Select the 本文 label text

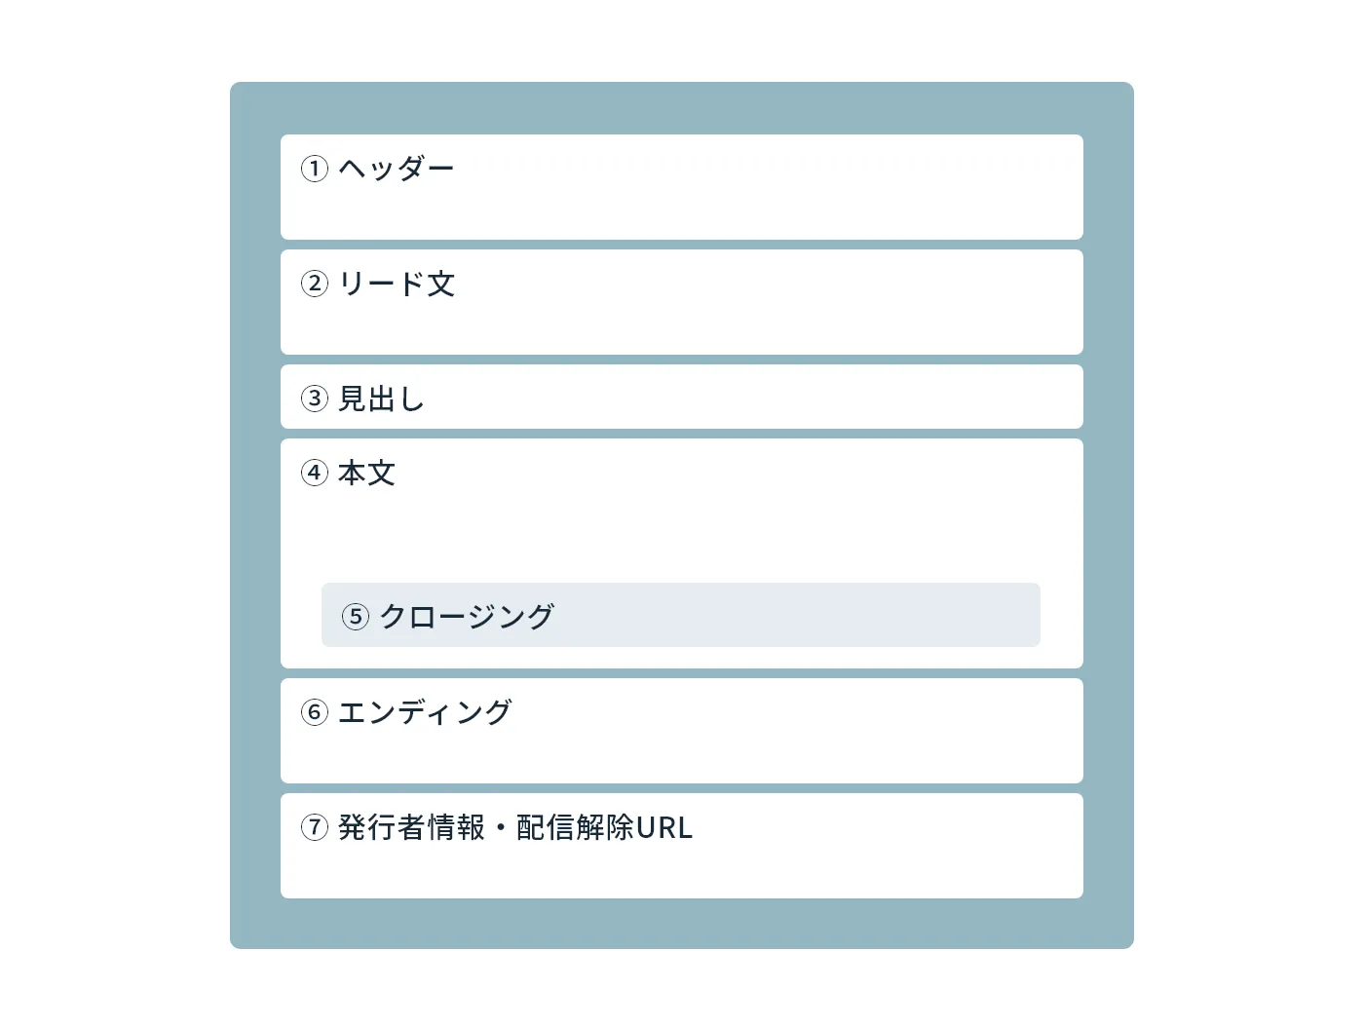click(366, 473)
